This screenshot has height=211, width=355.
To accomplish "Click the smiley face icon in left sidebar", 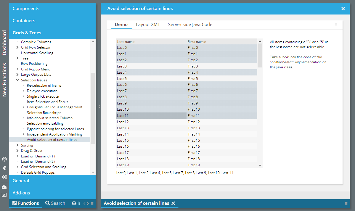I will tap(4, 159).
